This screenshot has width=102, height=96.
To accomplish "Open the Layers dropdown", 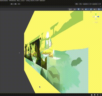I will (87, 4).
